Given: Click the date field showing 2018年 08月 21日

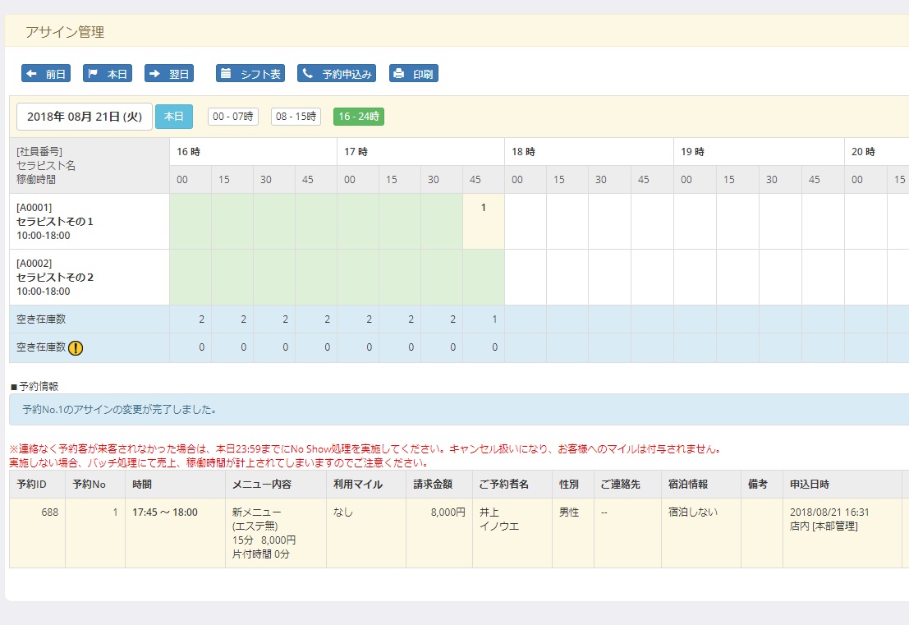Looking at the screenshot, I should [x=84, y=117].
